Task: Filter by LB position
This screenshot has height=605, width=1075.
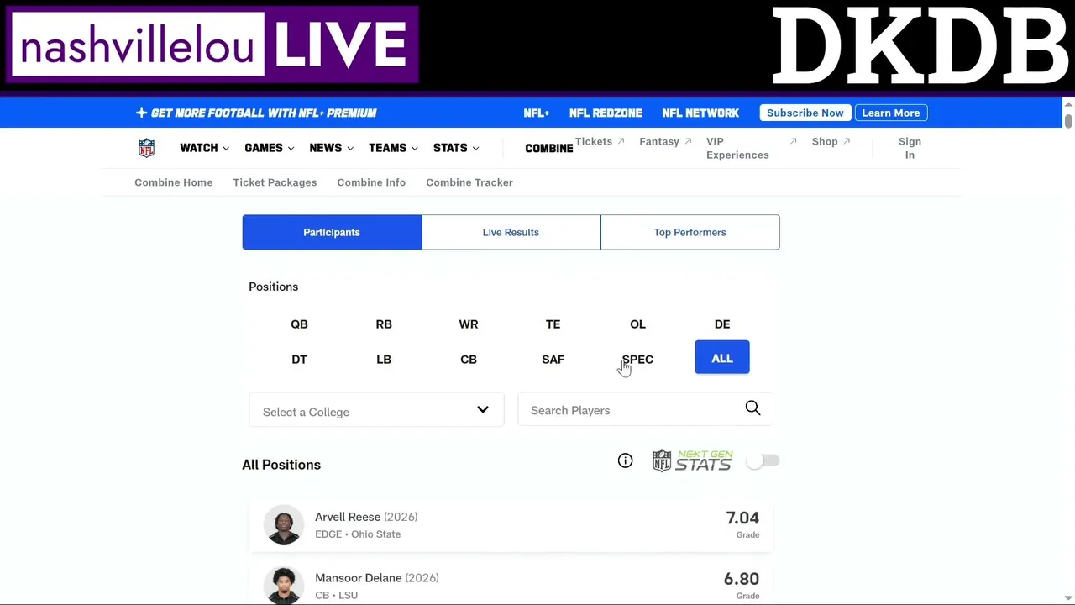Action: 384,359
